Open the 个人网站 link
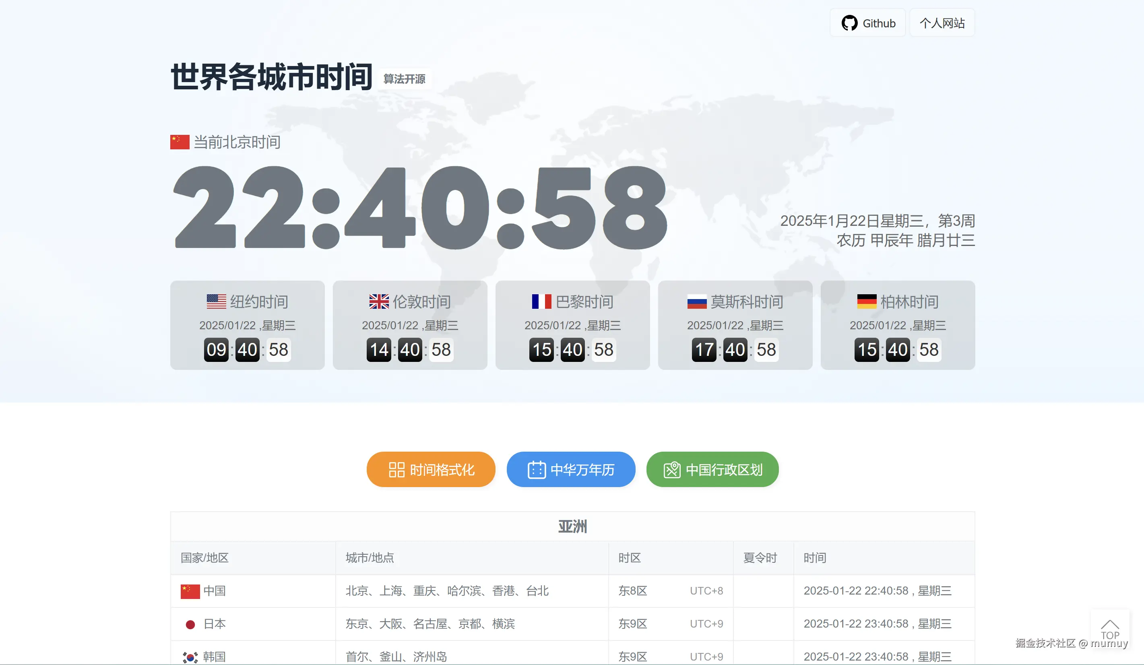Viewport: 1144px width, 665px height. coord(942,23)
